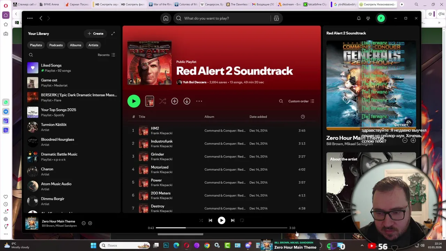
Task: Expand Your Library to full view
Action: (x=113, y=33)
